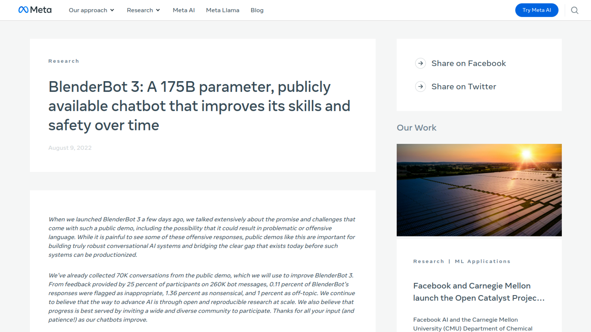Click the BlenderBot 3 article headline
The image size is (591, 332).
tap(199, 106)
